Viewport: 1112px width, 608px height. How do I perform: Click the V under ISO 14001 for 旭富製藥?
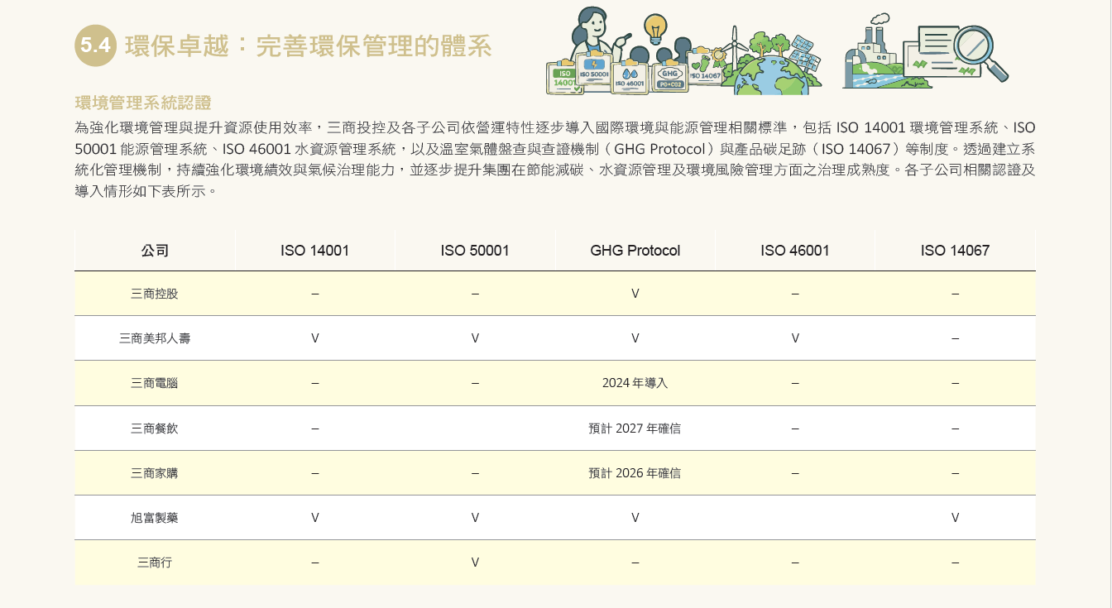[315, 518]
